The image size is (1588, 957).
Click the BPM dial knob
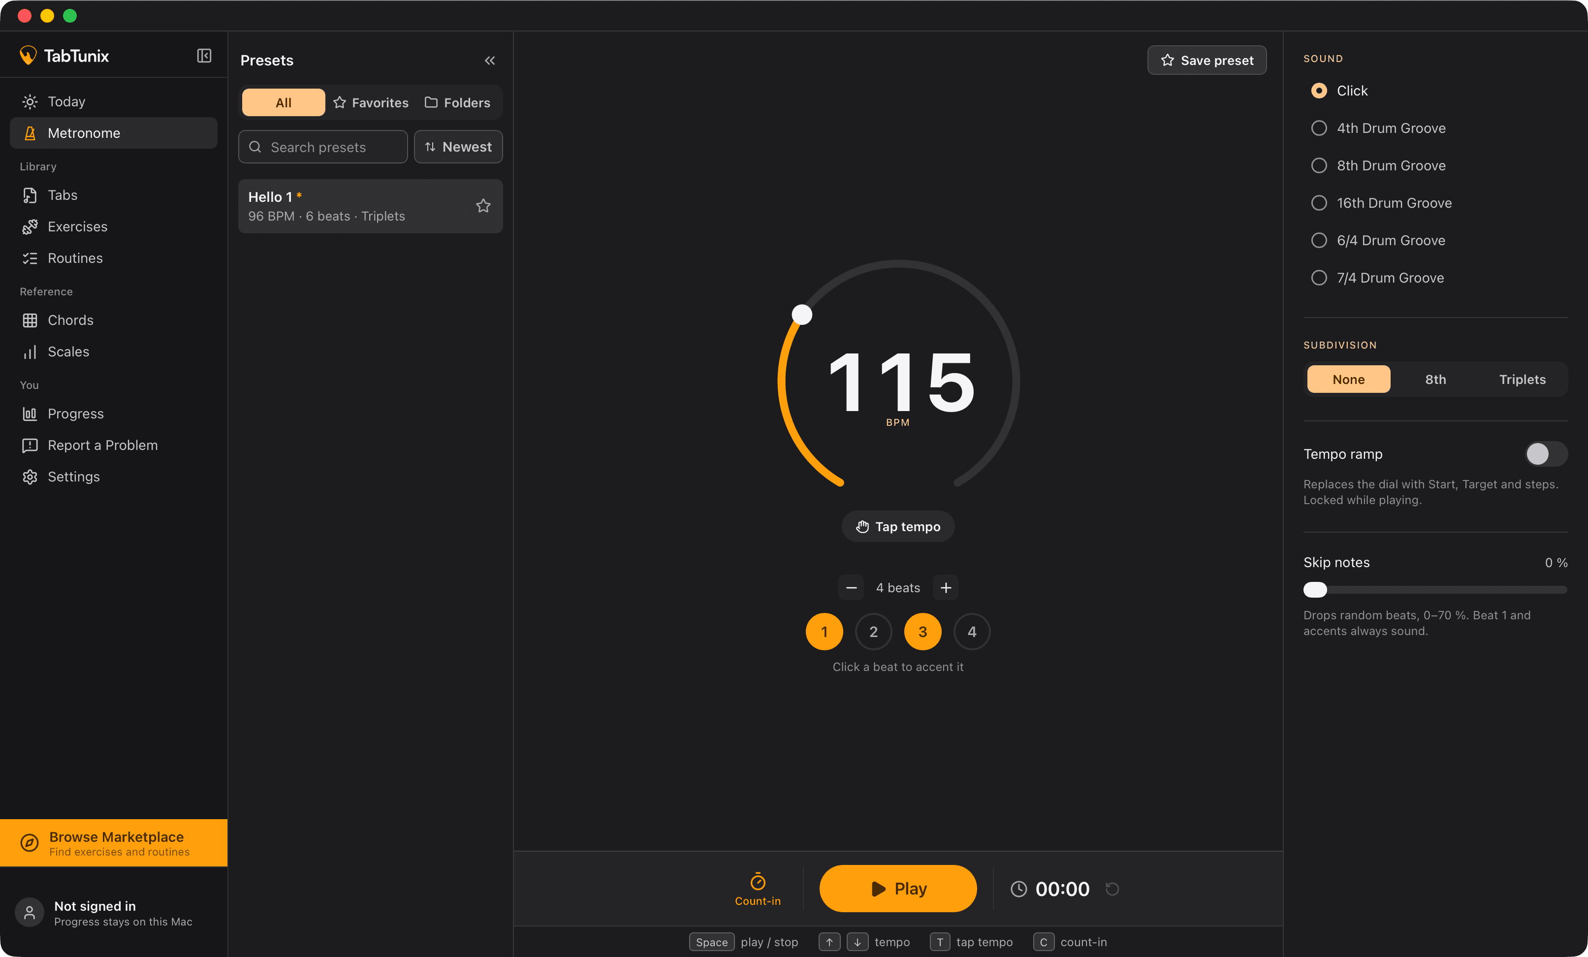point(802,315)
